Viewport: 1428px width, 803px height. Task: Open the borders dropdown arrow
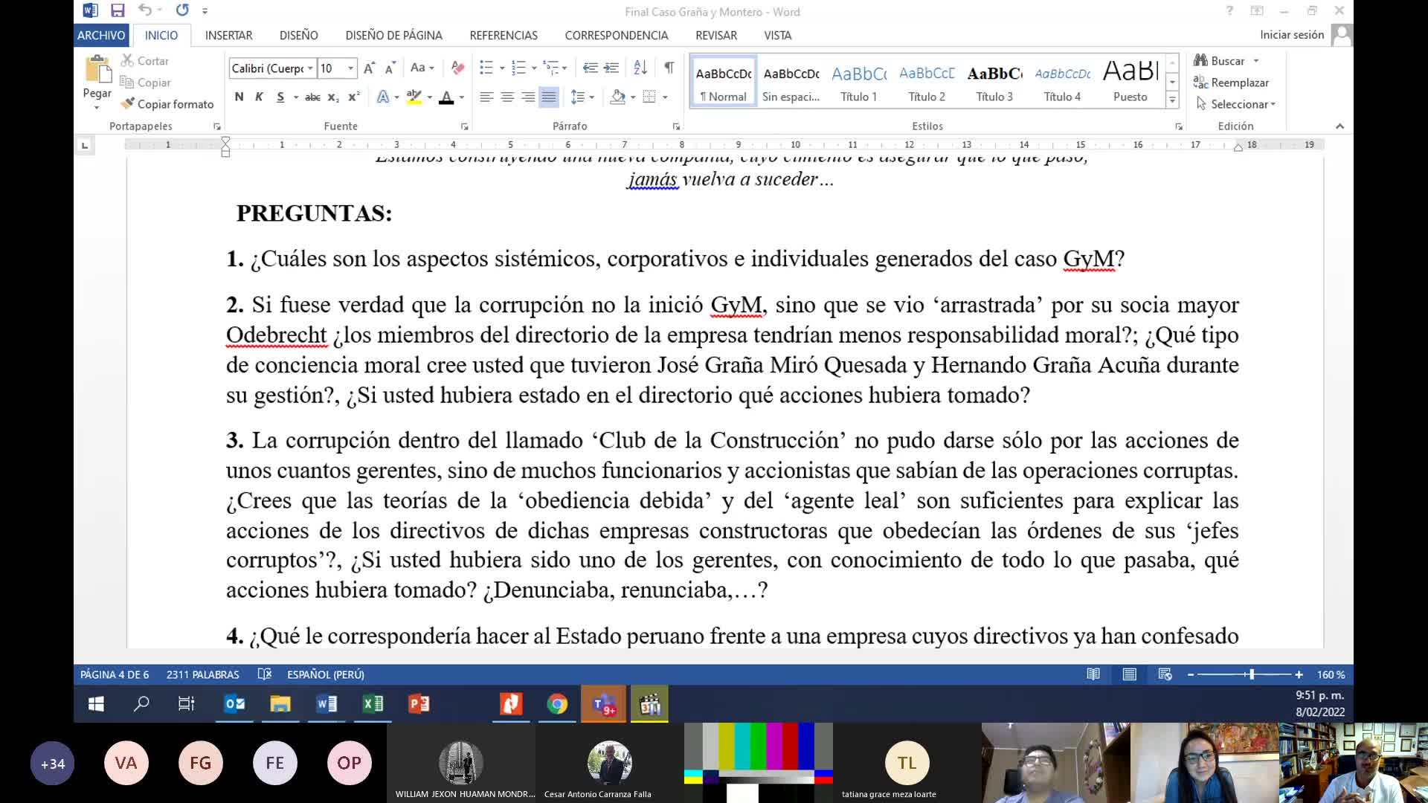coord(665,97)
